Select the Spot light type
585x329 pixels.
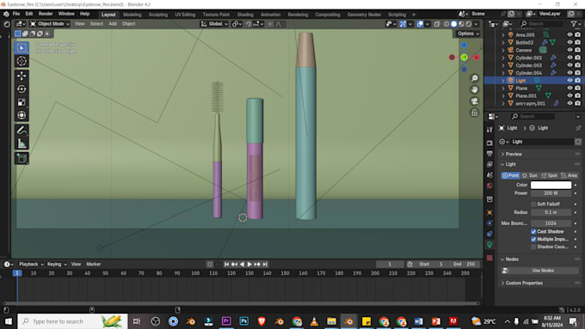coord(549,175)
